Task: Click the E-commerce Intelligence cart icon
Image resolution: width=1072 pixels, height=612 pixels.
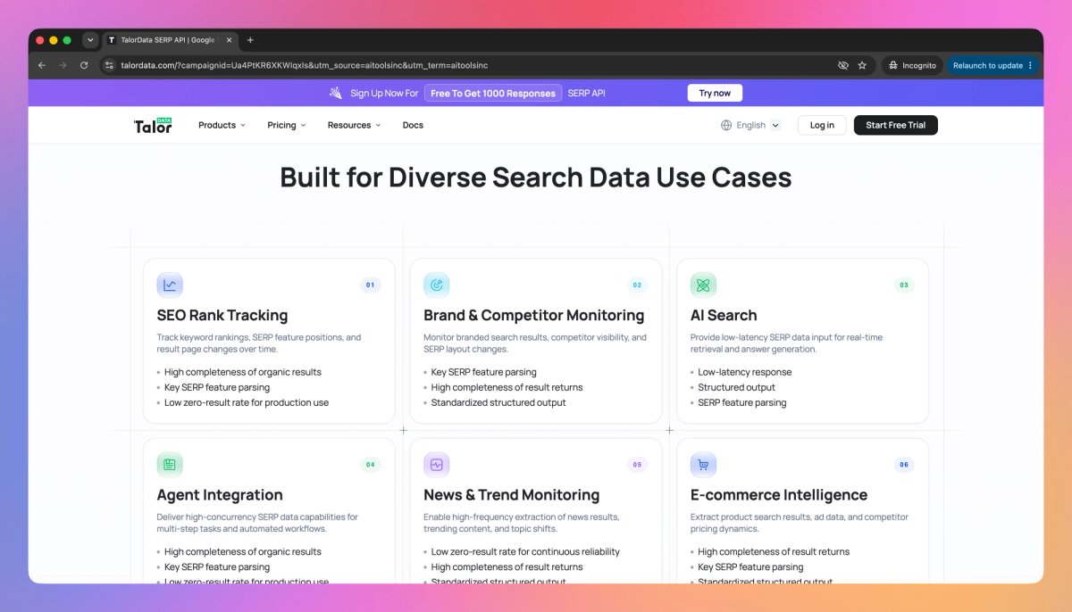Action: click(703, 465)
